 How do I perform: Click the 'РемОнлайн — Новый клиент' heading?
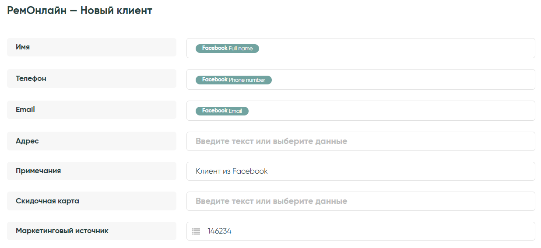(80, 11)
